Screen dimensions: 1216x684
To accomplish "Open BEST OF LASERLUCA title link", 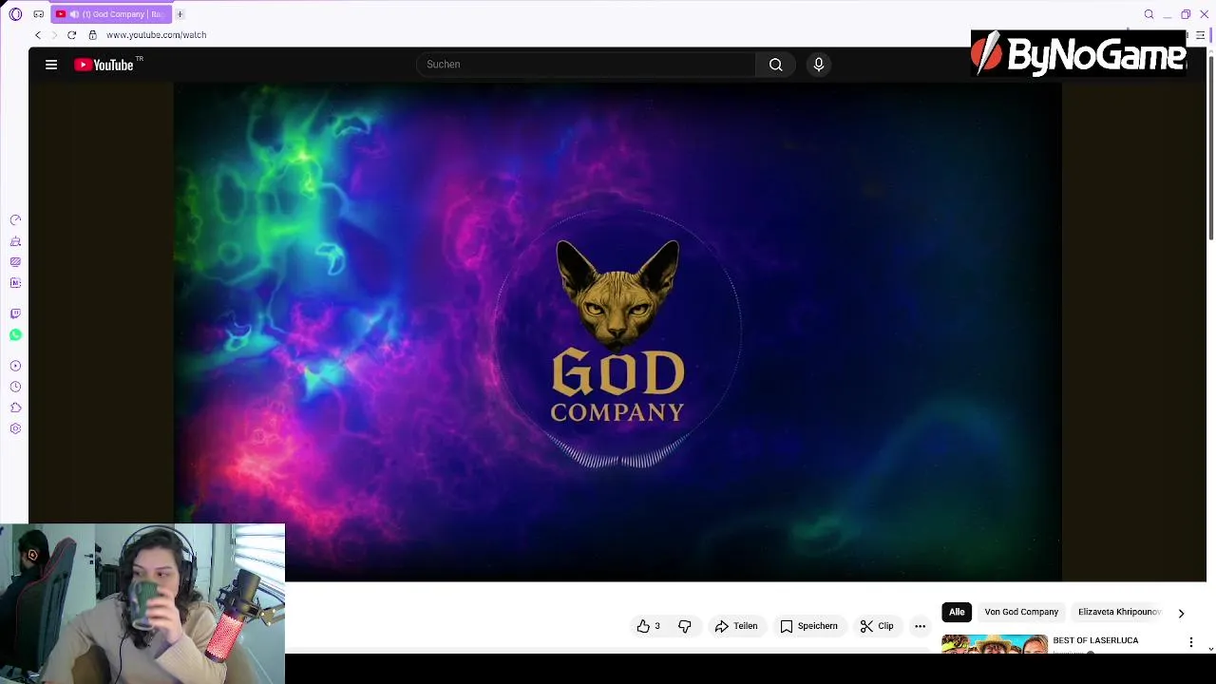I will click(x=1095, y=640).
